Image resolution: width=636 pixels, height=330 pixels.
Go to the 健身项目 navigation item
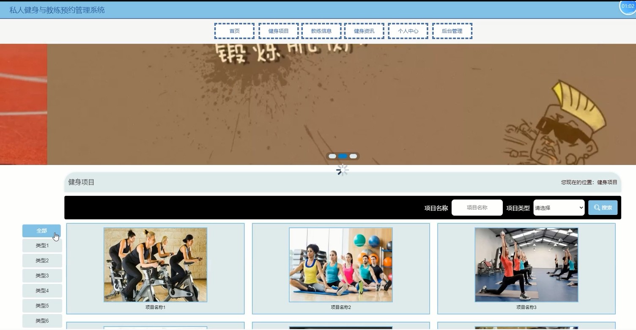pyautogui.click(x=278, y=31)
